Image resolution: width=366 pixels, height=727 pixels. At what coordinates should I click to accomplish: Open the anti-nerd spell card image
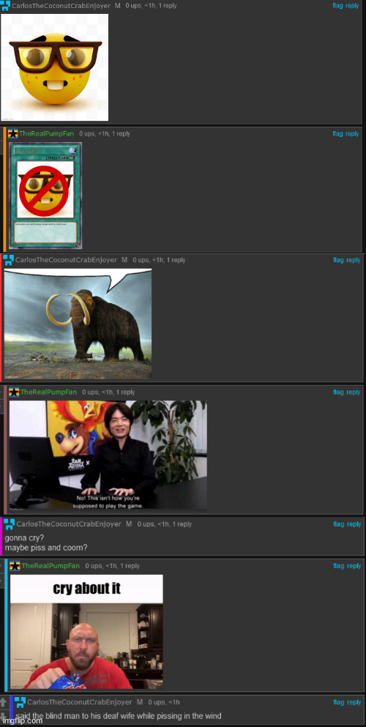45,195
